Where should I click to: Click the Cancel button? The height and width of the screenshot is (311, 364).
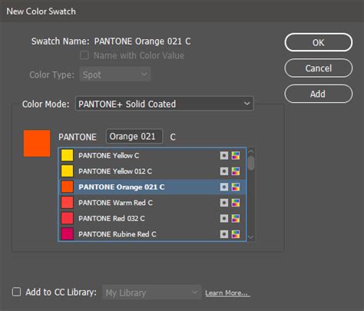[x=319, y=68]
